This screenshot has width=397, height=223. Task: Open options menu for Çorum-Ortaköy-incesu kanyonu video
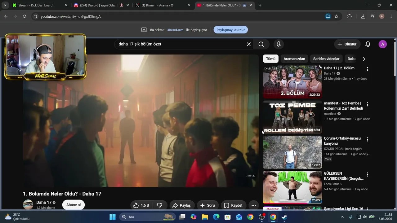pyautogui.click(x=368, y=139)
